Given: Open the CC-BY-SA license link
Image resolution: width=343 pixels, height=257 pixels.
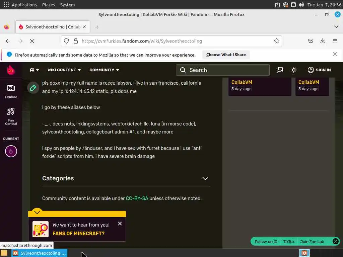Looking at the screenshot, I should coord(137,198).
